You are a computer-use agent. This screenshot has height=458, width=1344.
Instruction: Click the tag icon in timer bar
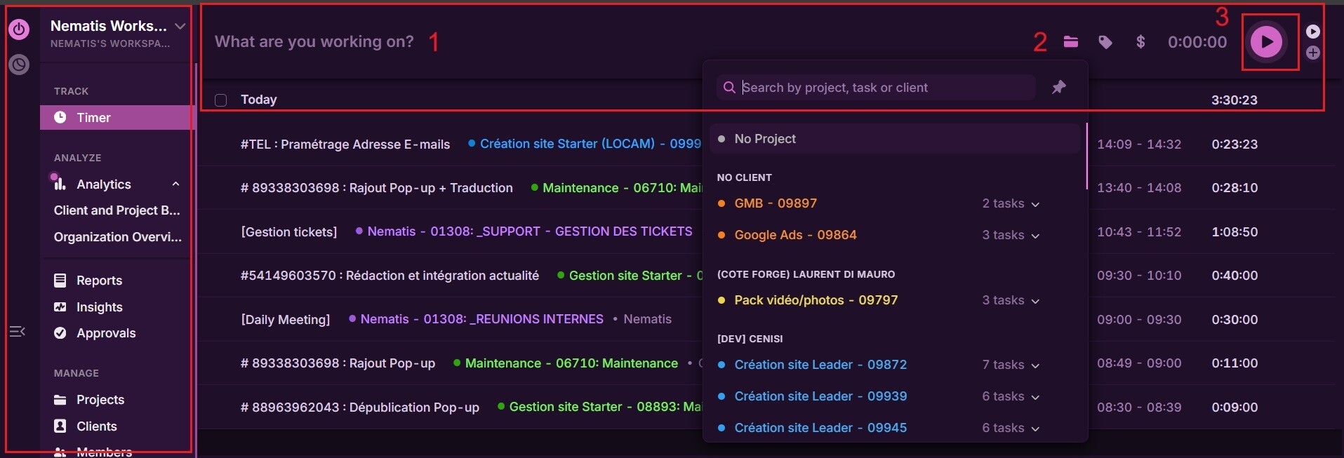1105,43
